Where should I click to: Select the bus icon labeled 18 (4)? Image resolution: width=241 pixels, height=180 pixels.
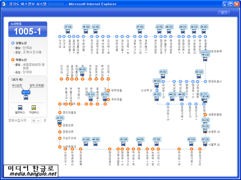pos(205,101)
